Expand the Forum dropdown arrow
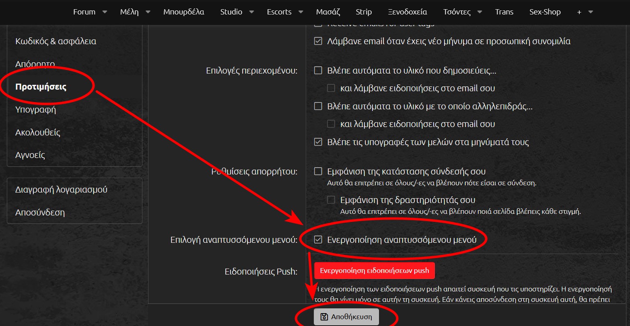Screen dimensions: 630x326 coord(105,12)
